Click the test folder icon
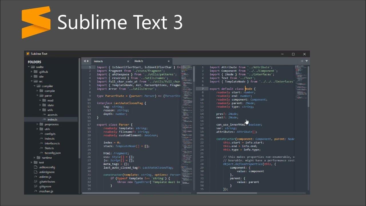 [36, 163]
